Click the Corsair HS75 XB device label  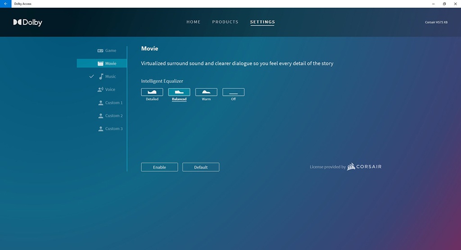436,23
